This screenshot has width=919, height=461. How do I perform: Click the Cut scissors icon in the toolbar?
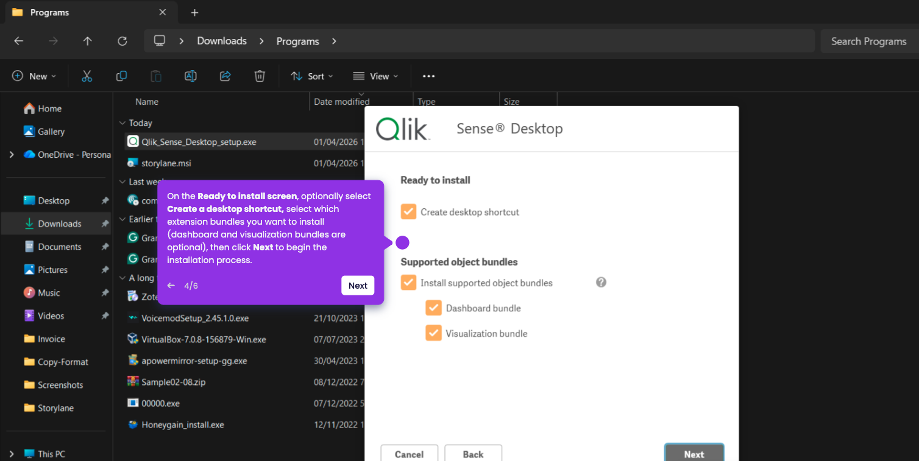[x=87, y=76]
